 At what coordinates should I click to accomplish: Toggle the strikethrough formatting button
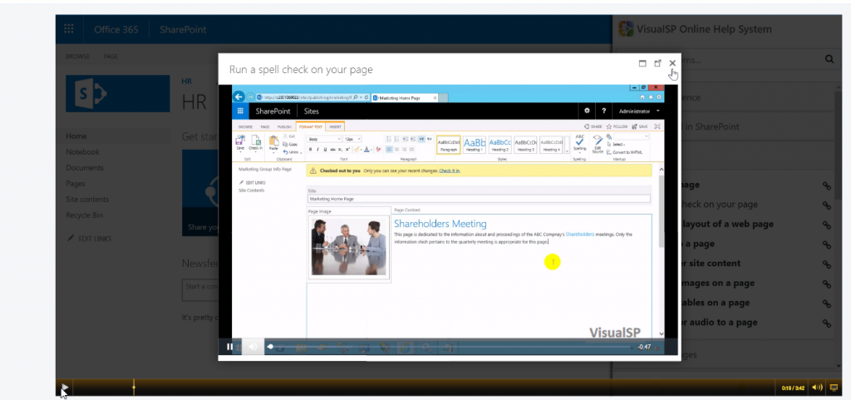coord(332,149)
